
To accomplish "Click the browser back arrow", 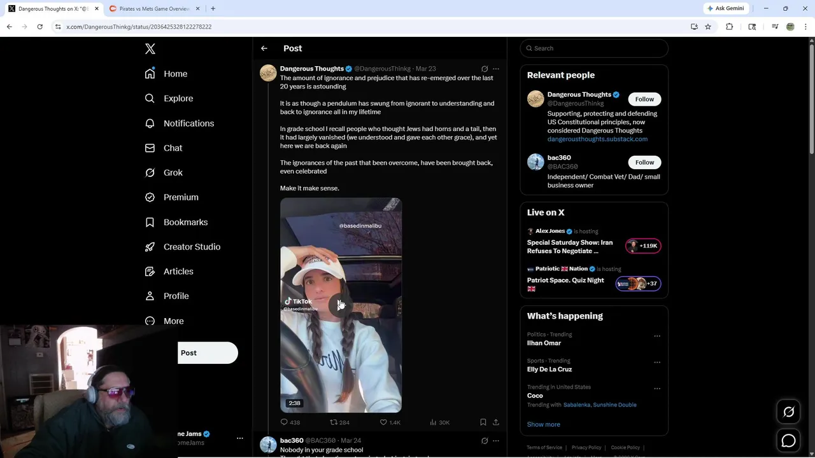I will (9, 27).
